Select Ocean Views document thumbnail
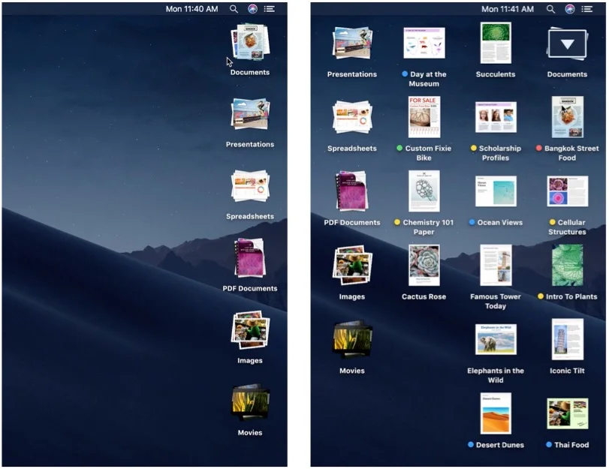This screenshot has height=469, width=609. pyautogui.click(x=496, y=191)
